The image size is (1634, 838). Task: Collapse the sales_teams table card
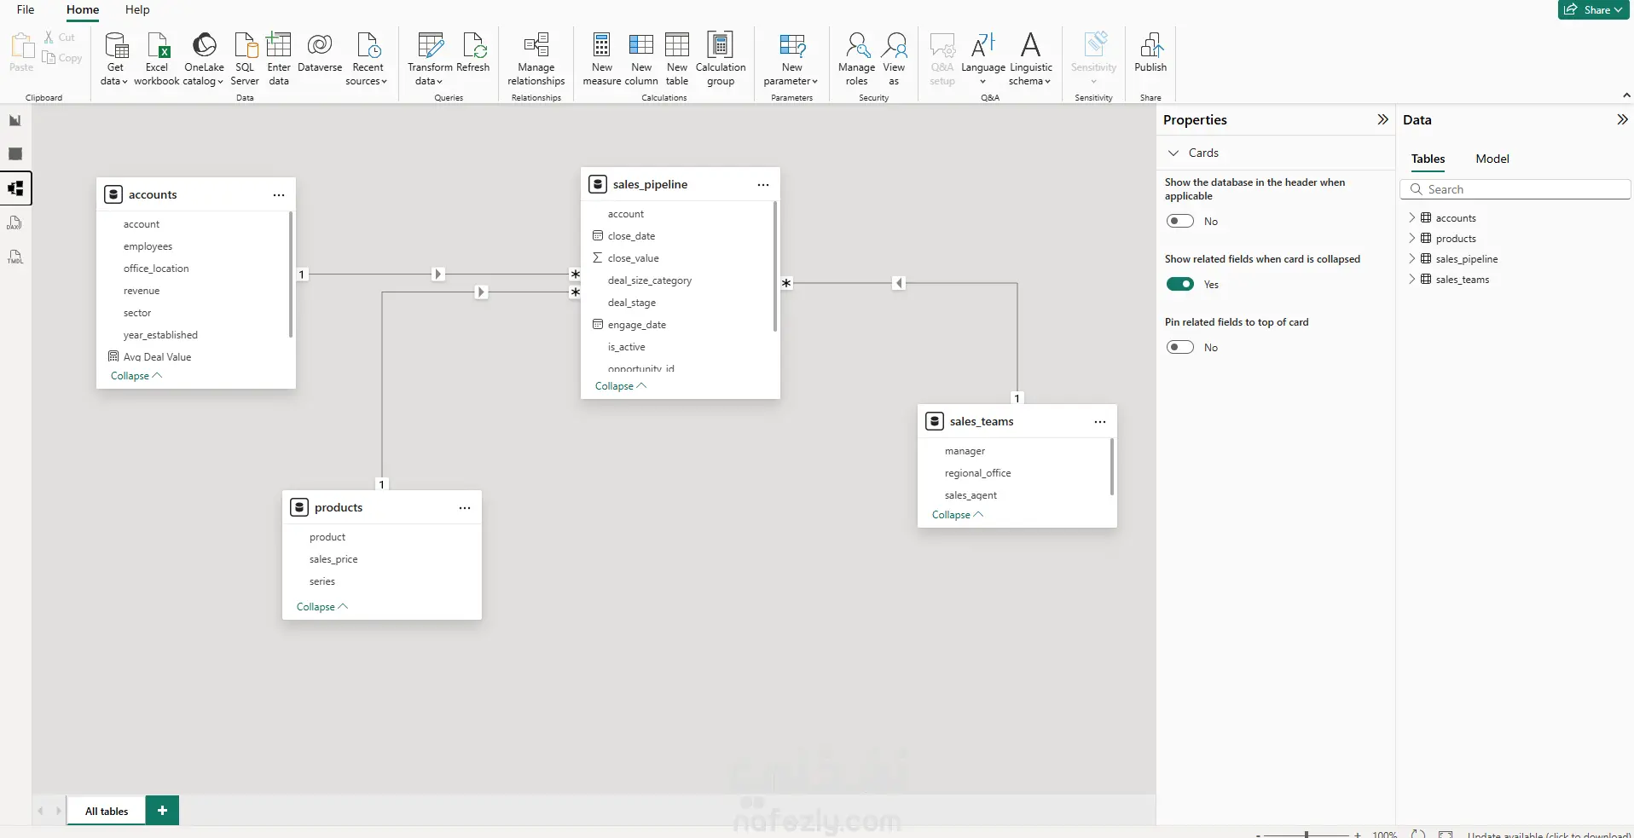957,515
